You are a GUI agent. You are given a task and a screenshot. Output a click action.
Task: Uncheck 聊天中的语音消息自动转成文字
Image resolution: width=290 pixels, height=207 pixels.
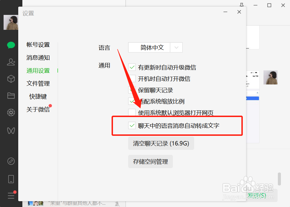pyautogui.click(x=132, y=126)
